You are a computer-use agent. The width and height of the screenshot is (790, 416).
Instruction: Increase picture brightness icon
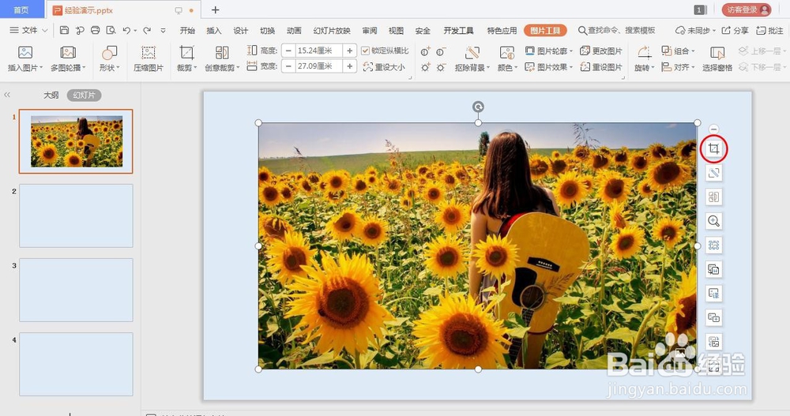coord(426,67)
